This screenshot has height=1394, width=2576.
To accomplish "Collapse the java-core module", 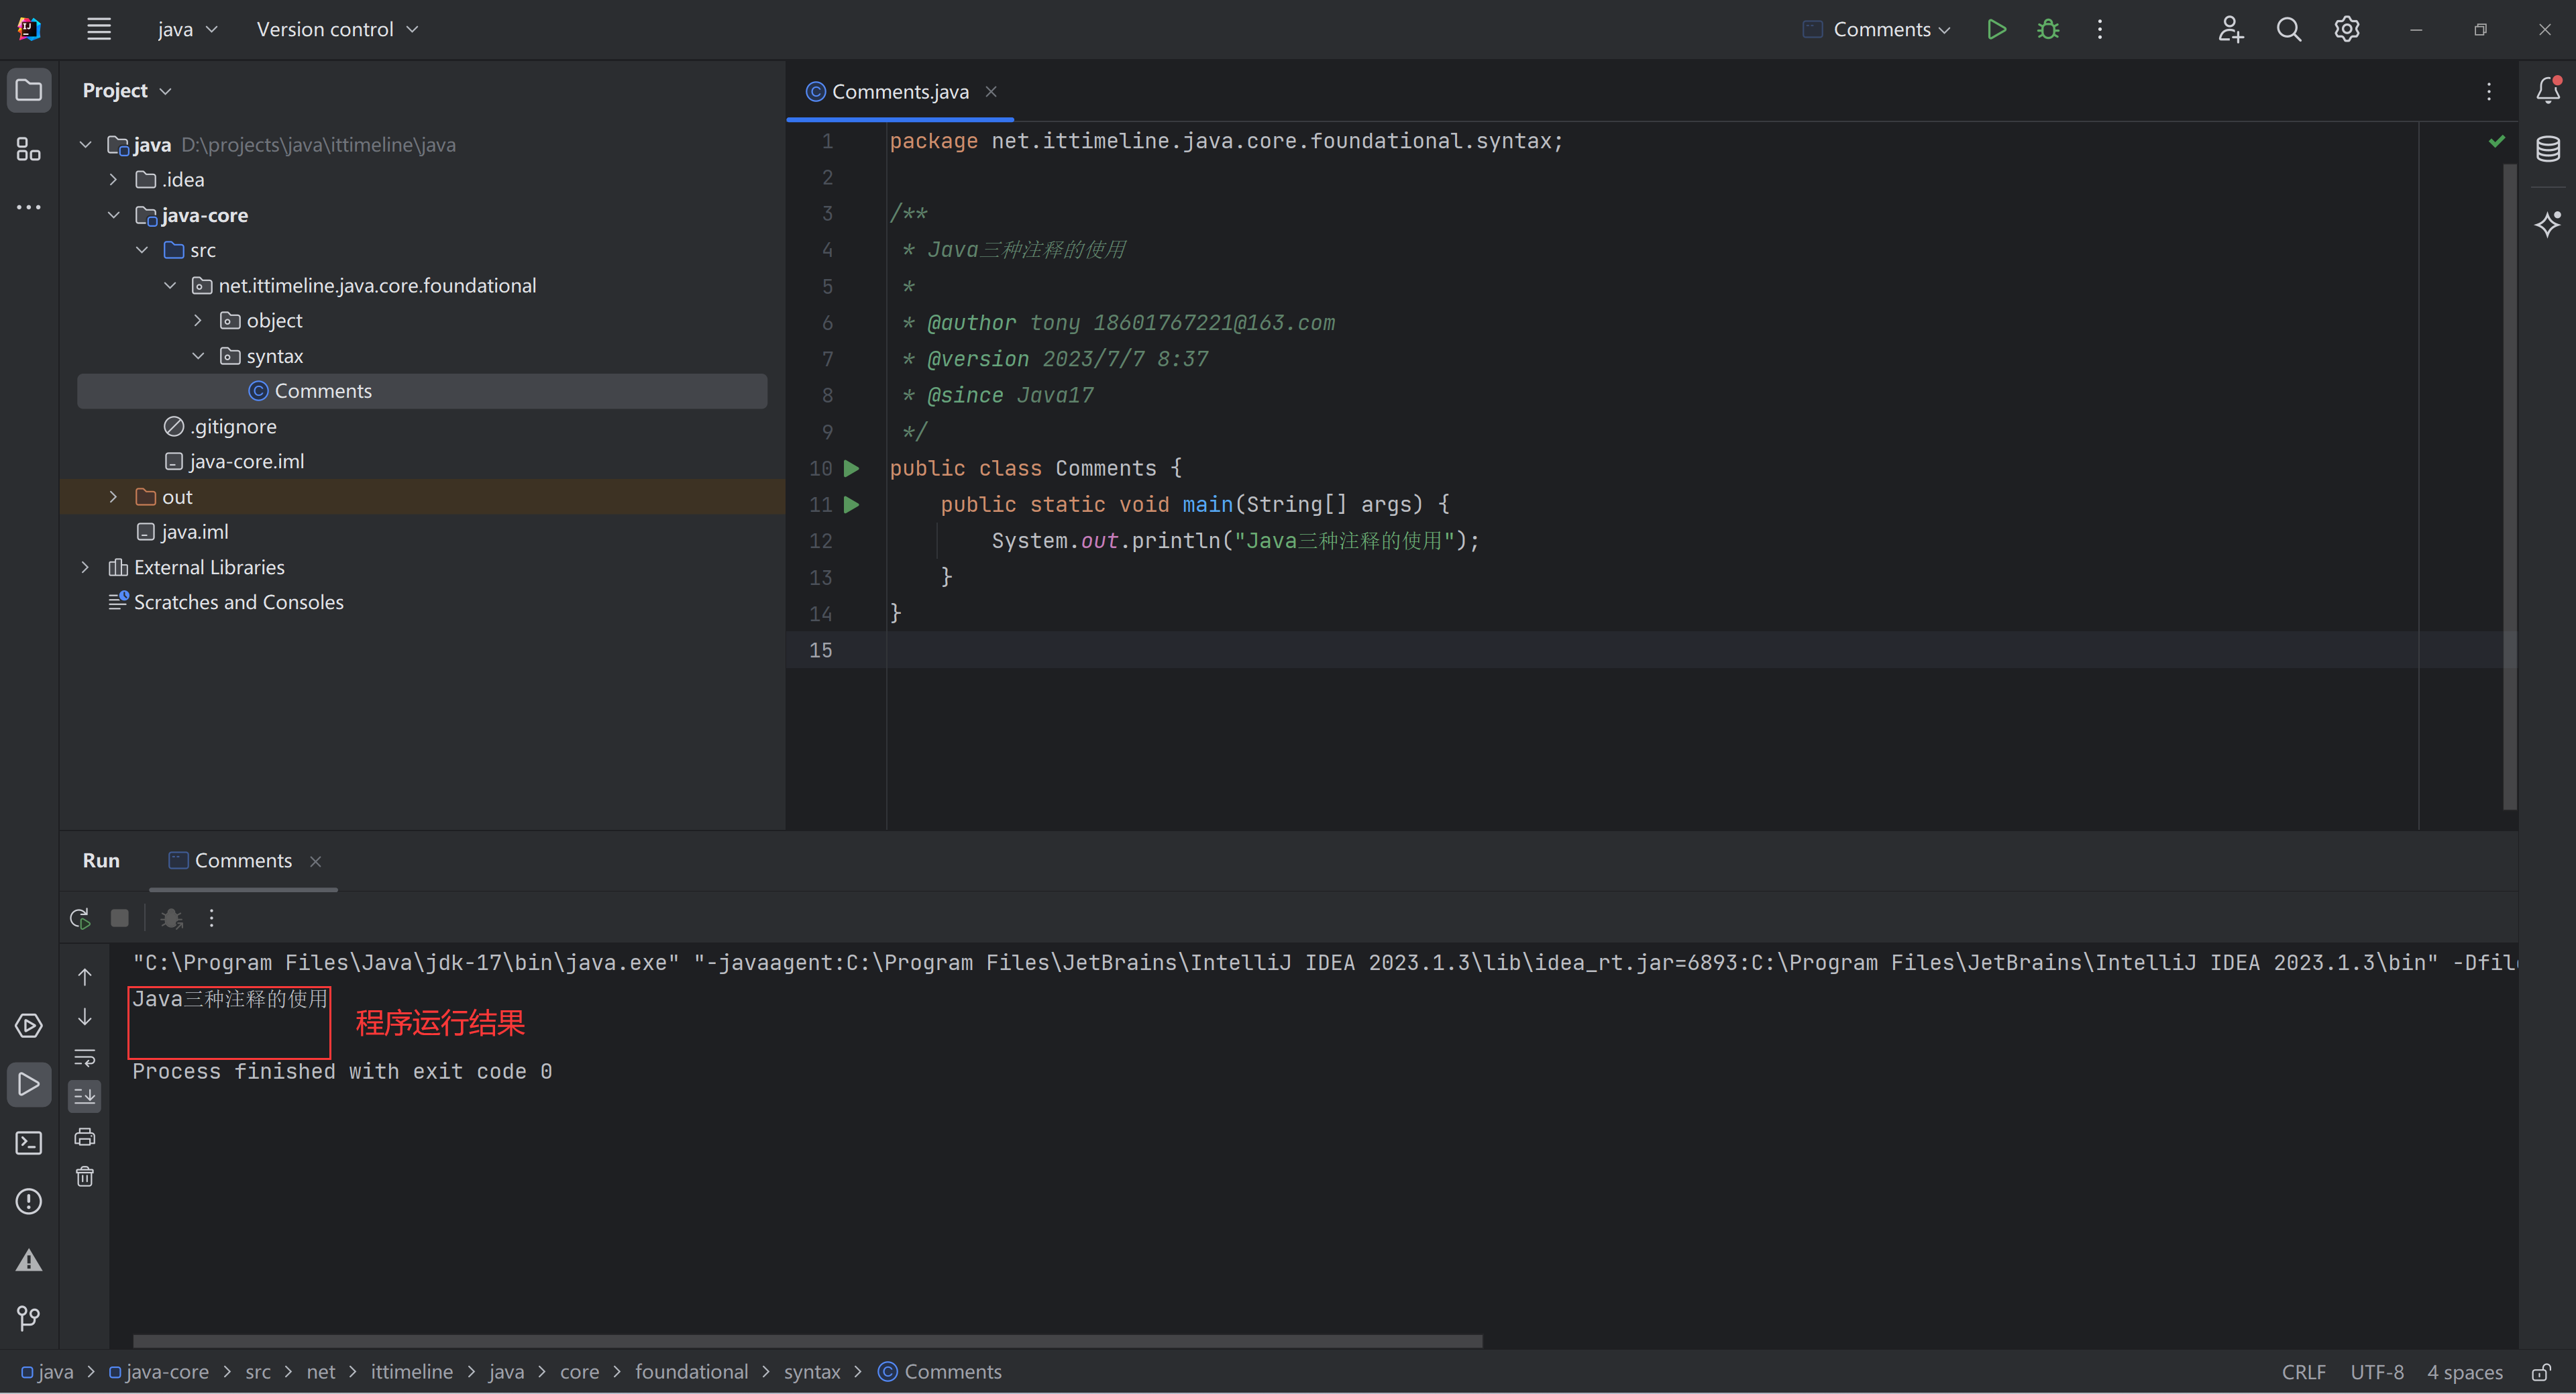I will 114,215.
